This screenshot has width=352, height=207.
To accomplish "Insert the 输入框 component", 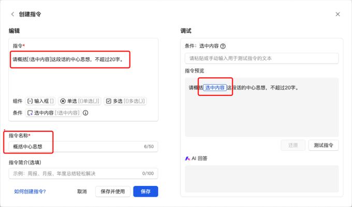I will (40, 101).
